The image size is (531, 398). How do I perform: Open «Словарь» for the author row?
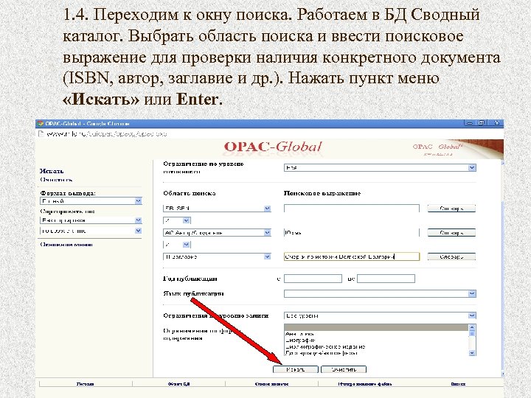coord(451,233)
